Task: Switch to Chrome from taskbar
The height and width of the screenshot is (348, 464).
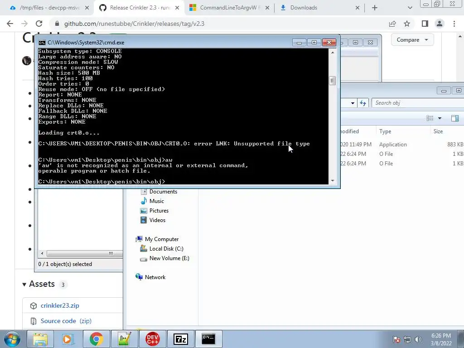Action: click(x=96, y=339)
